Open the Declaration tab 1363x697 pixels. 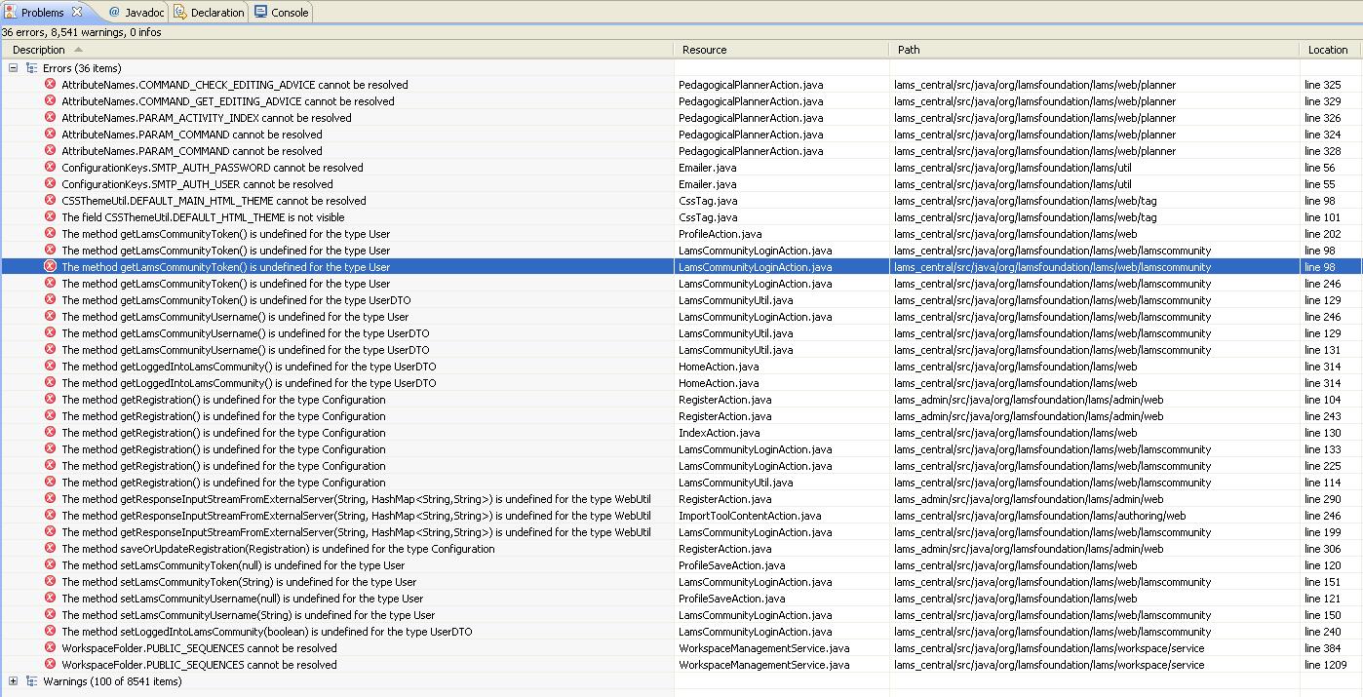click(210, 13)
